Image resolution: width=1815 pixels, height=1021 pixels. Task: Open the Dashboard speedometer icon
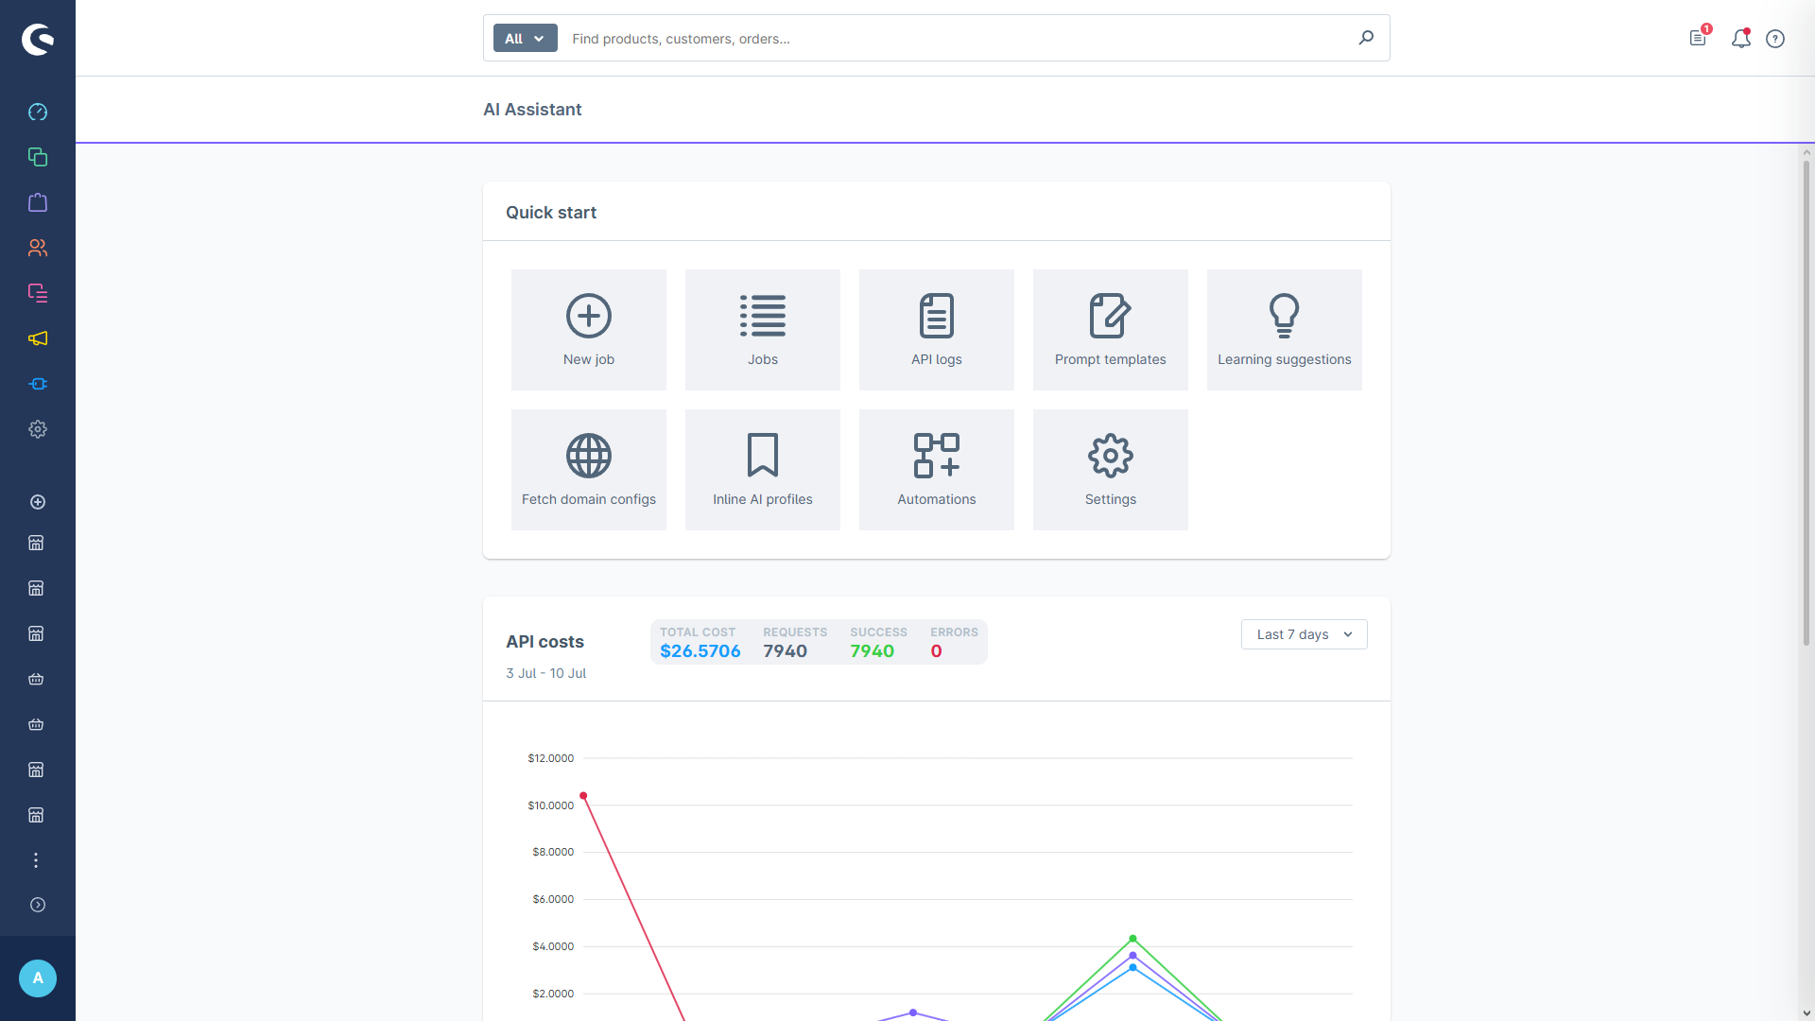point(38,112)
